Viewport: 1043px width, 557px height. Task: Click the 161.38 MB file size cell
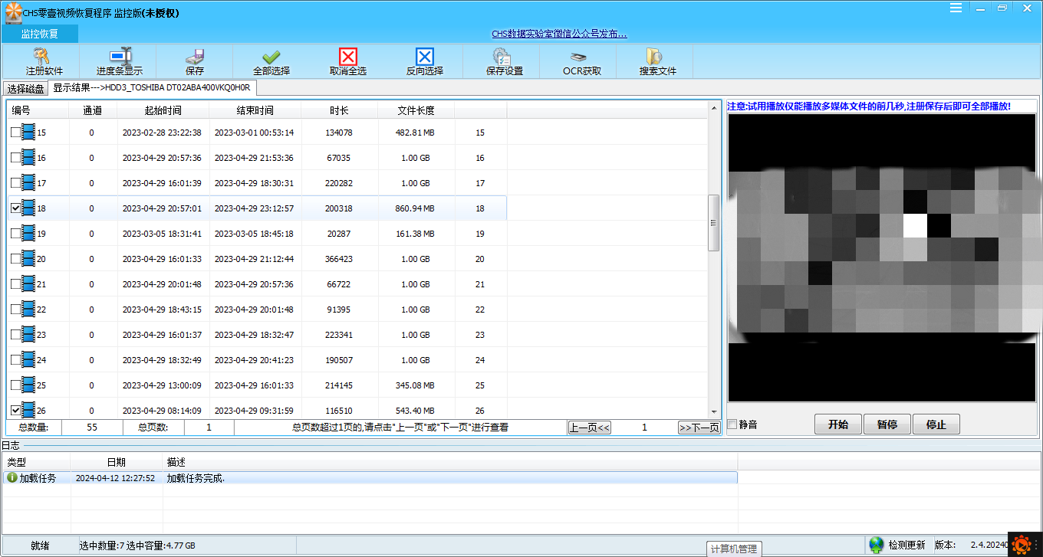(415, 234)
